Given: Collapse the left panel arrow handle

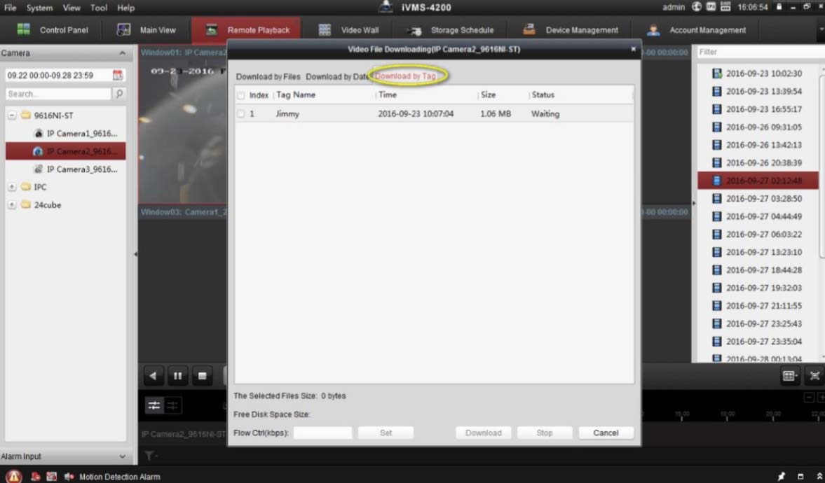Looking at the screenshot, I should coord(135,254).
